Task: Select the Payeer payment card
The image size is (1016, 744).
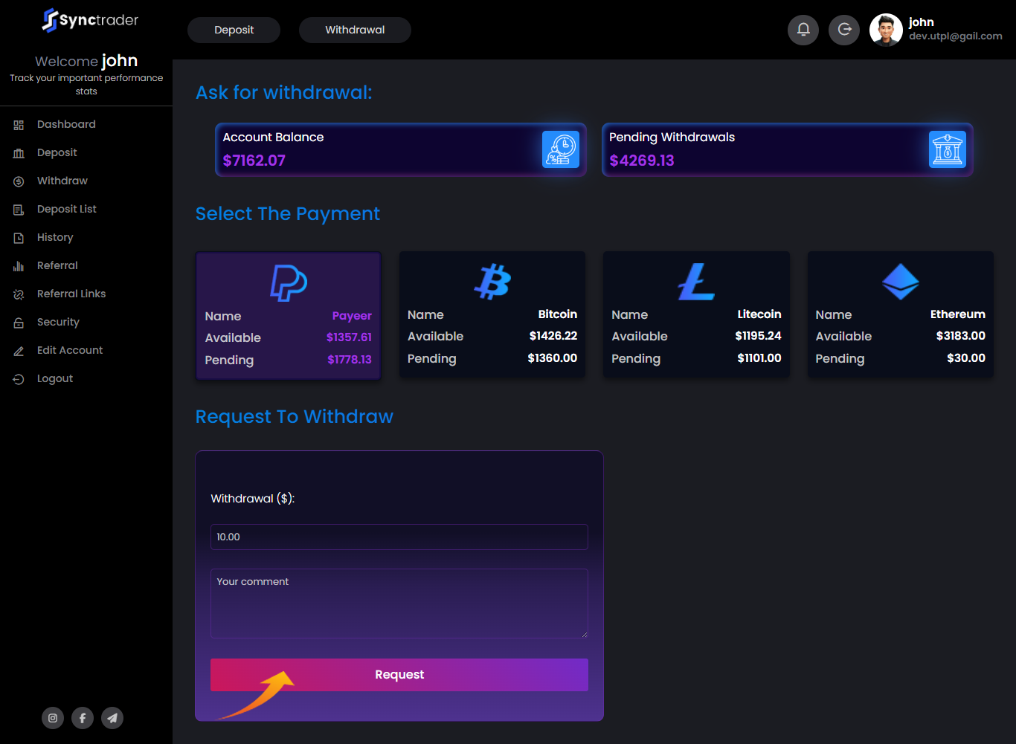Action: pyautogui.click(x=289, y=316)
